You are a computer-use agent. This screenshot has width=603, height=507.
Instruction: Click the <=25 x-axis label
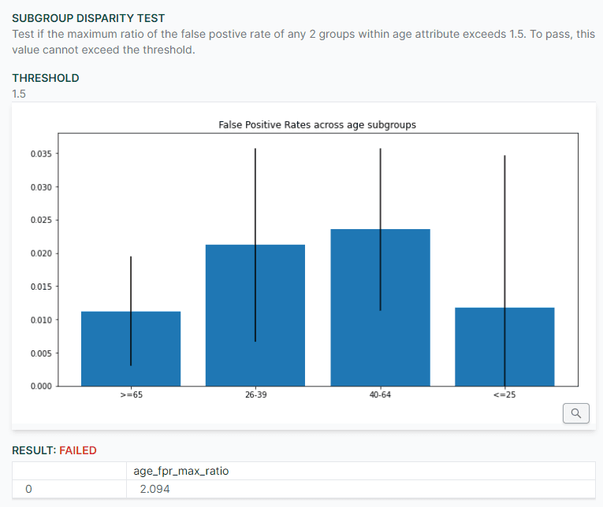pyautogui.click(x=504, y=394)
